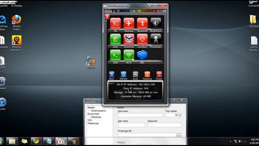Click the Host name field in WinSCP

coord(140,115)
